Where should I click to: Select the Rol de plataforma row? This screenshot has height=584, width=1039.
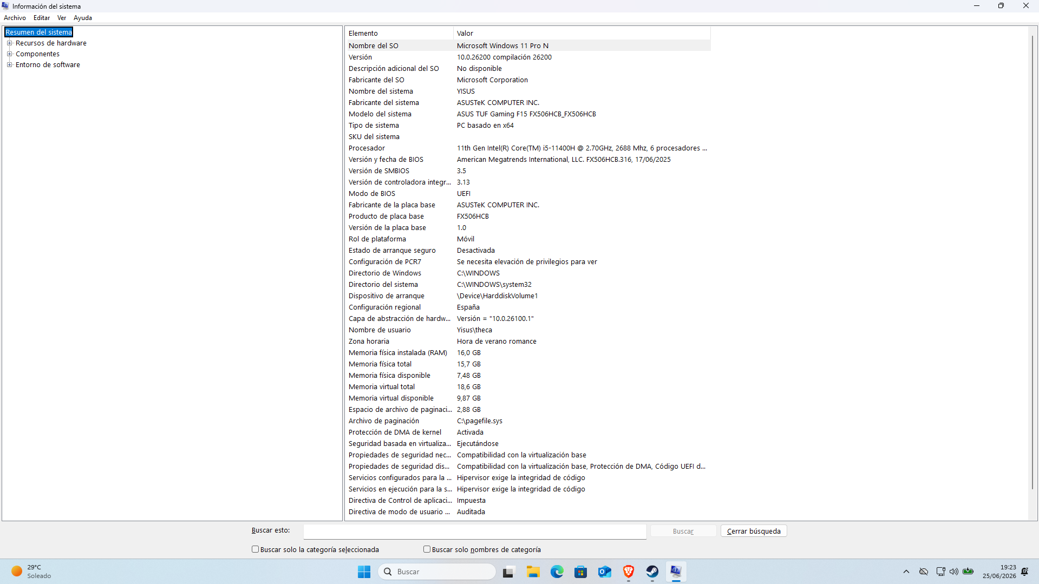[528, 239]
